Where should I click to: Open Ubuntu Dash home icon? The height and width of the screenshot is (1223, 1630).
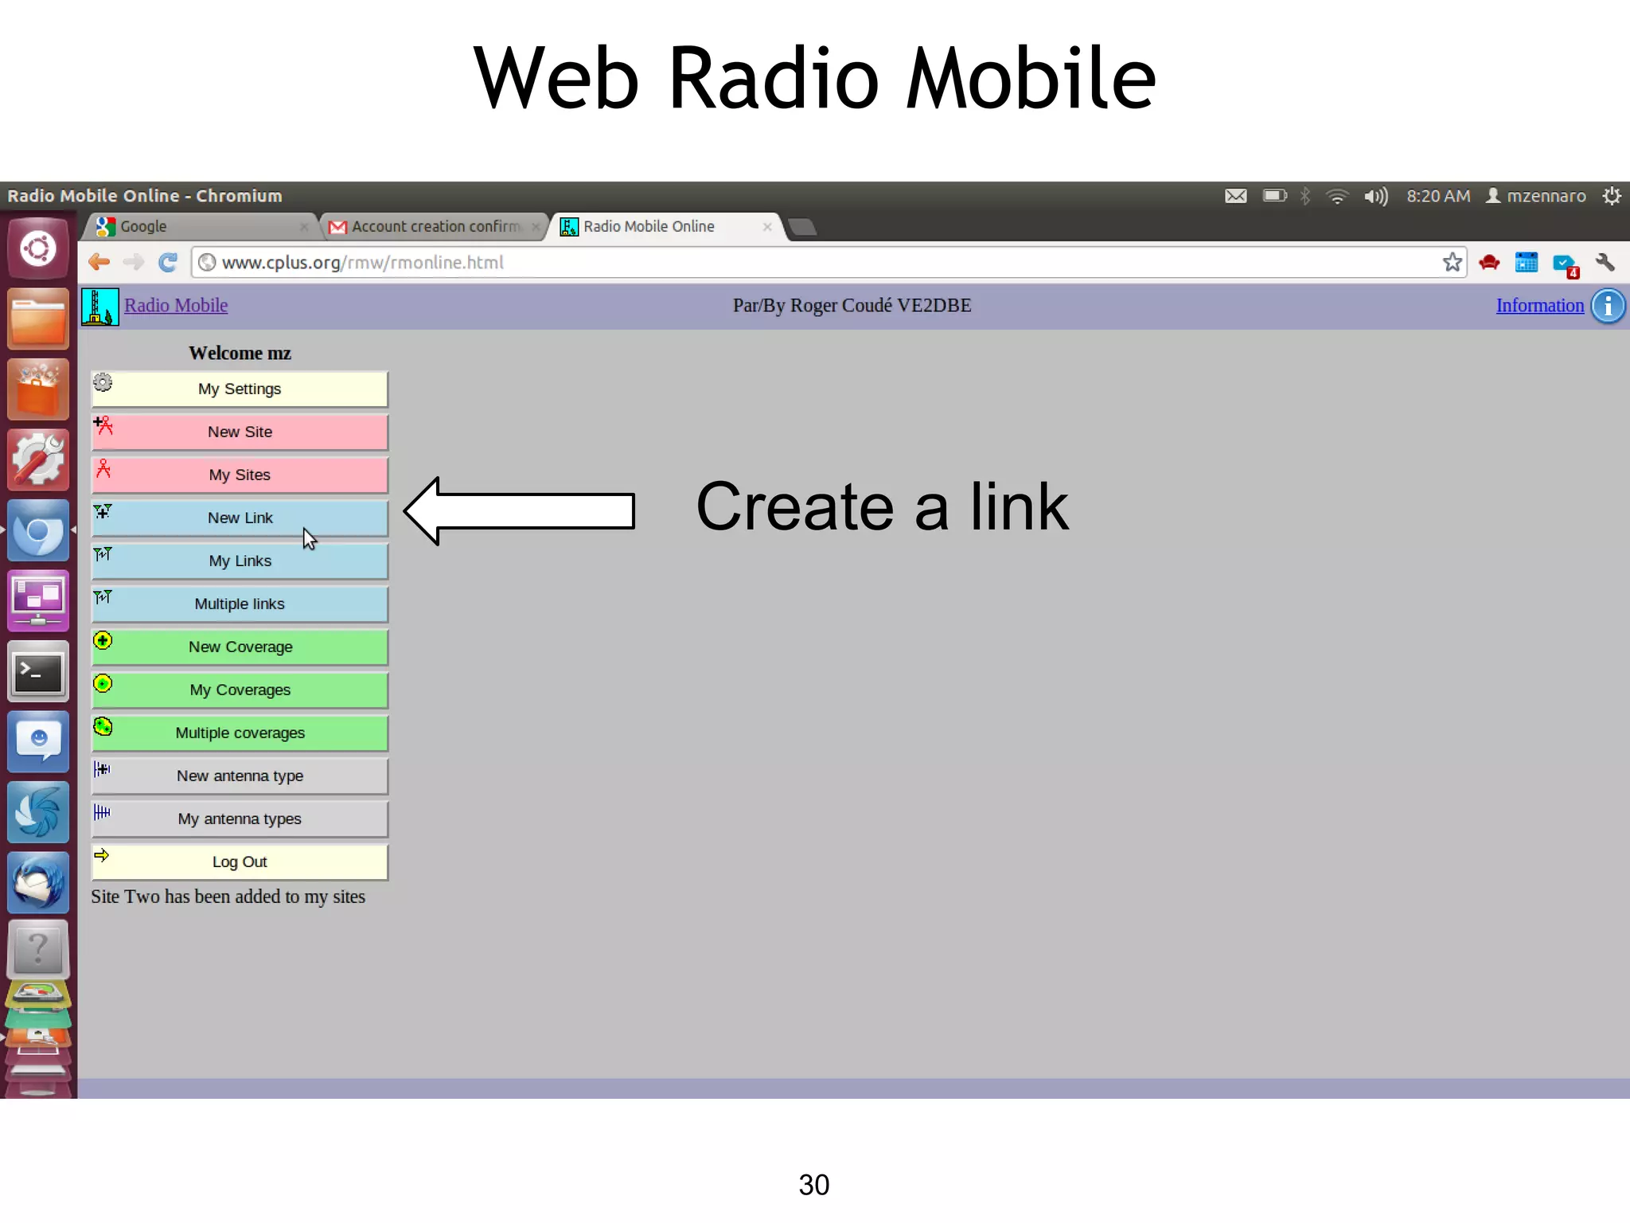(38, 249)
